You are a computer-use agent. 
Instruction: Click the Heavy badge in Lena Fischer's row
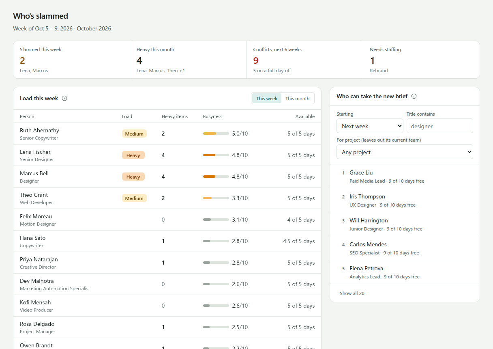(133, 155)
